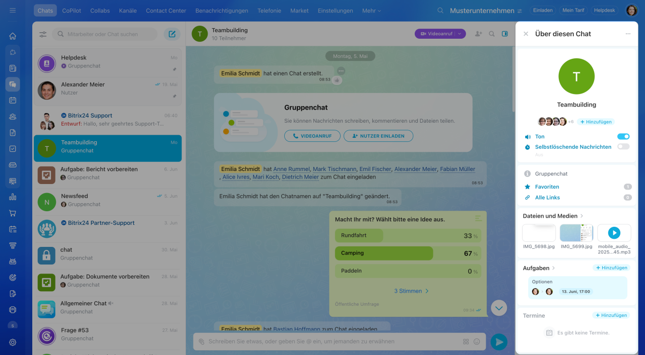Viewport: 645px width, 355px height.
Task: Click the add participant icon in chat header
Action: [x=478, y=34]
